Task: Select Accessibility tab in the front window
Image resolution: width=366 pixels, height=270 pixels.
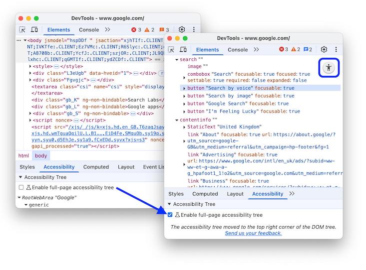Action: (268, 194)
